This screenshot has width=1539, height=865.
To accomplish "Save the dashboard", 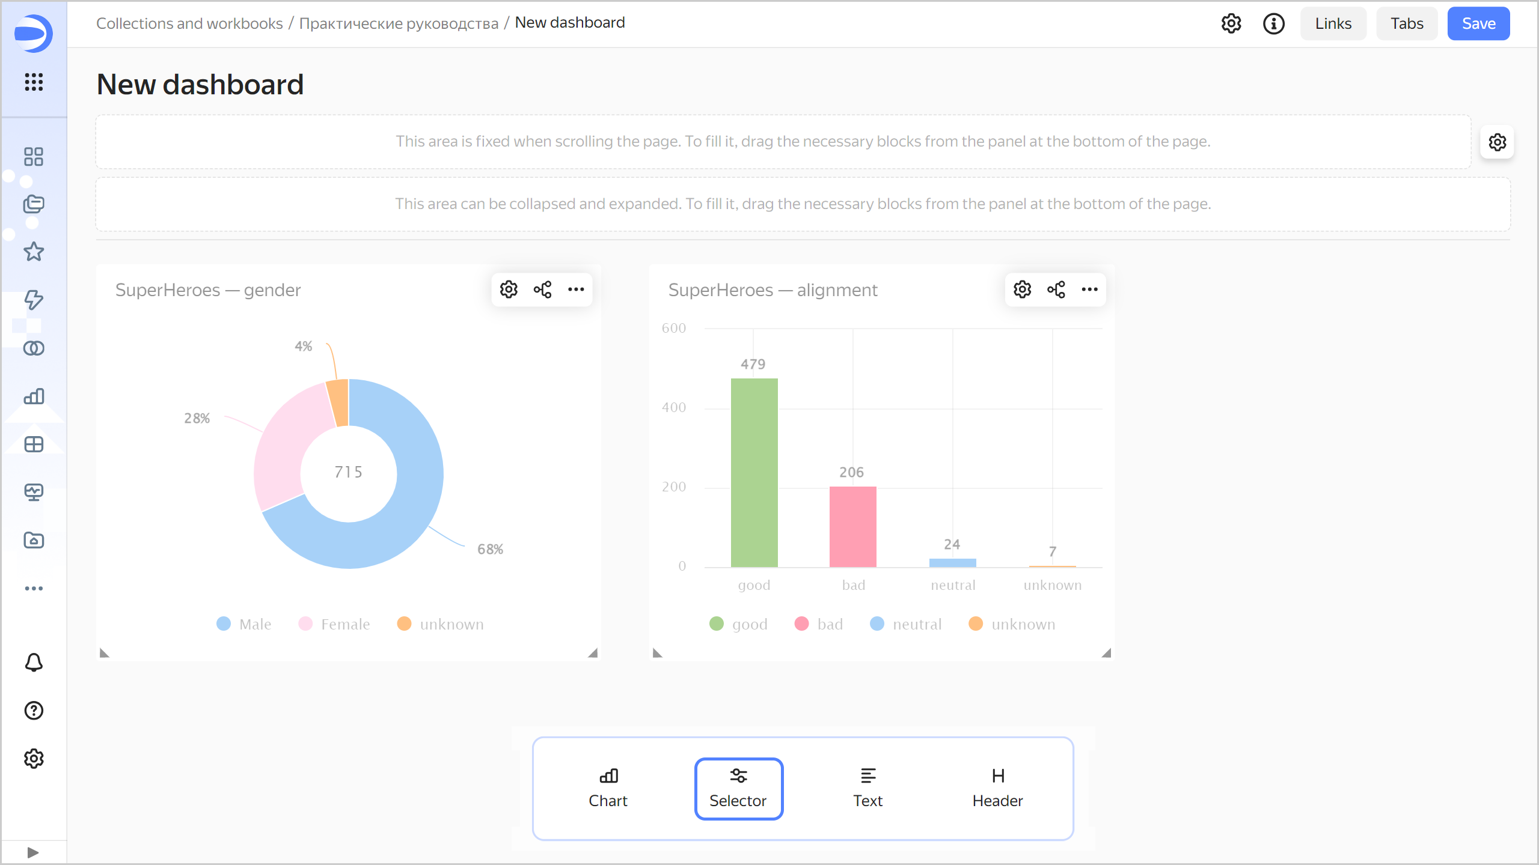I will [1478, 24].
